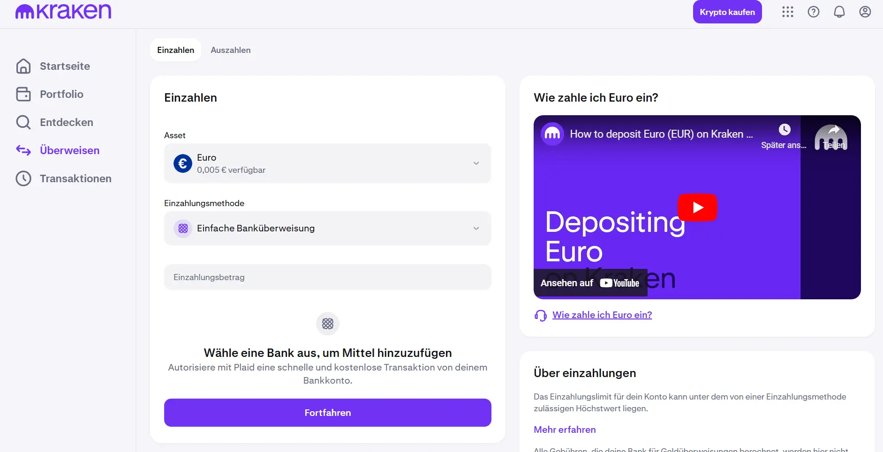Click the video channel Kraken avatar
883x452 pixels.
tap(552, 134)
